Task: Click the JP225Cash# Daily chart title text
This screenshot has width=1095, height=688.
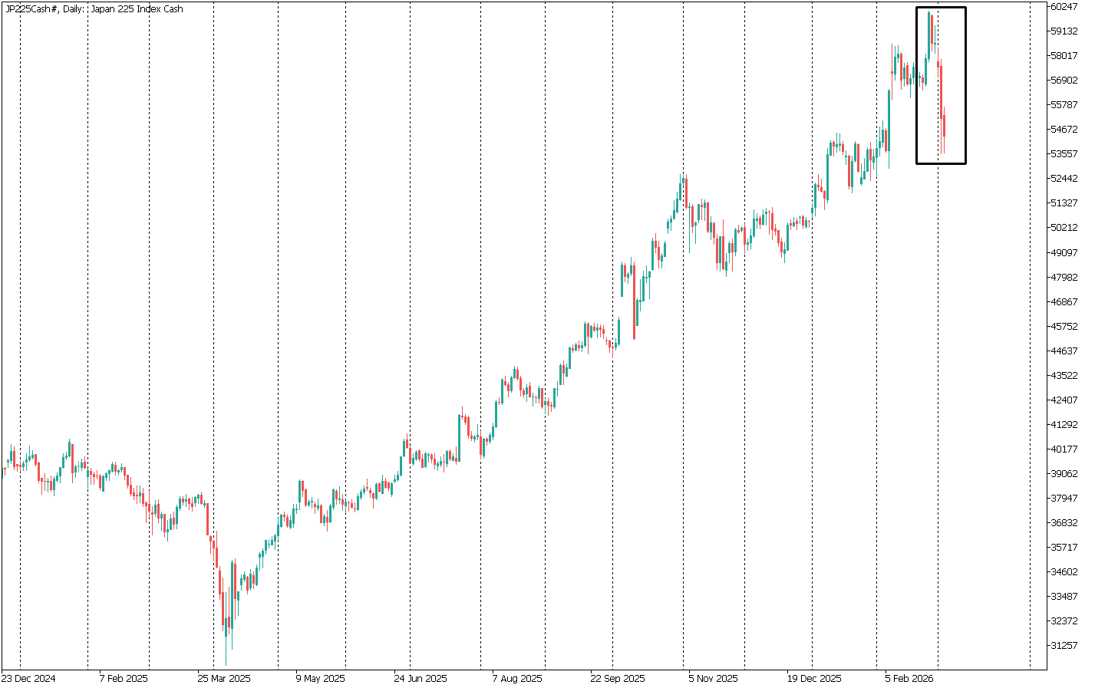Action: 94,9
